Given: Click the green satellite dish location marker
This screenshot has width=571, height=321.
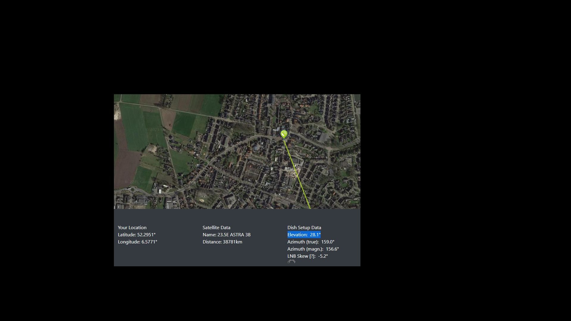Looking at the screenshot, I should 284,134.
